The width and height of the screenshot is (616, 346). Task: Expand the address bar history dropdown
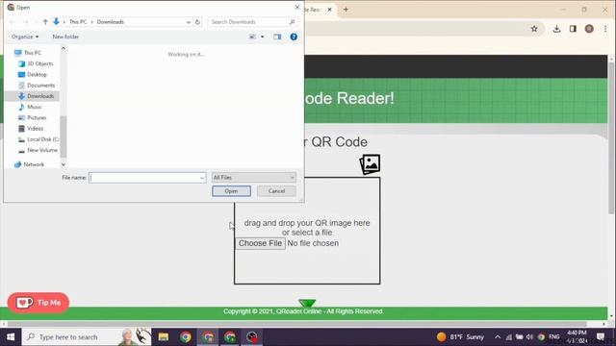click(x=189, y=22)
